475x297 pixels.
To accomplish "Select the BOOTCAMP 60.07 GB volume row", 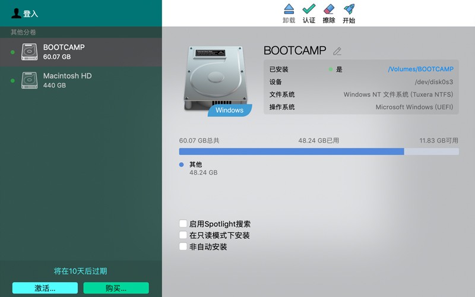I will [x=81, y=52].
